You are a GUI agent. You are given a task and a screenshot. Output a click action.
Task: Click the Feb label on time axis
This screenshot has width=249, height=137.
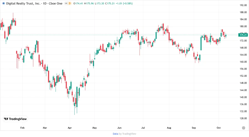[22, 128]
